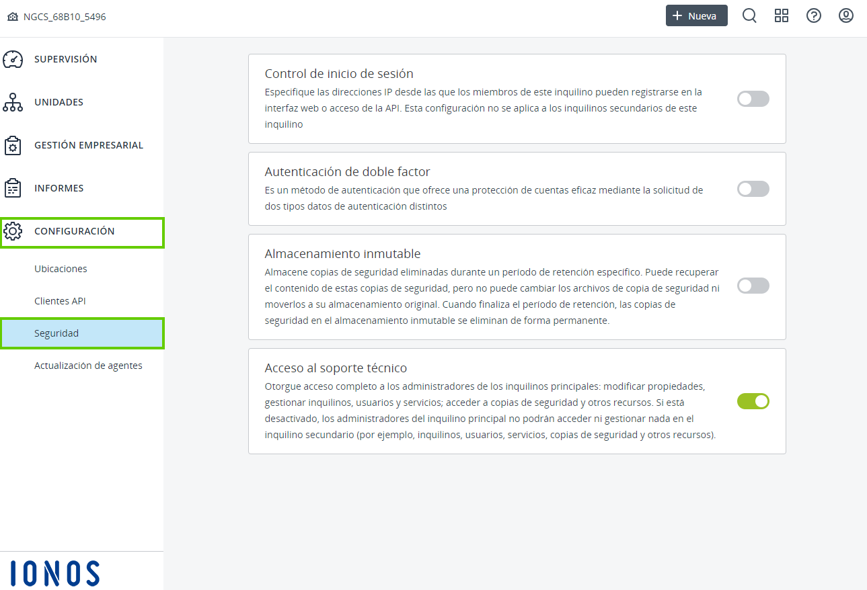
Task: Open the help question mark icon
Action: pos(814,15)
